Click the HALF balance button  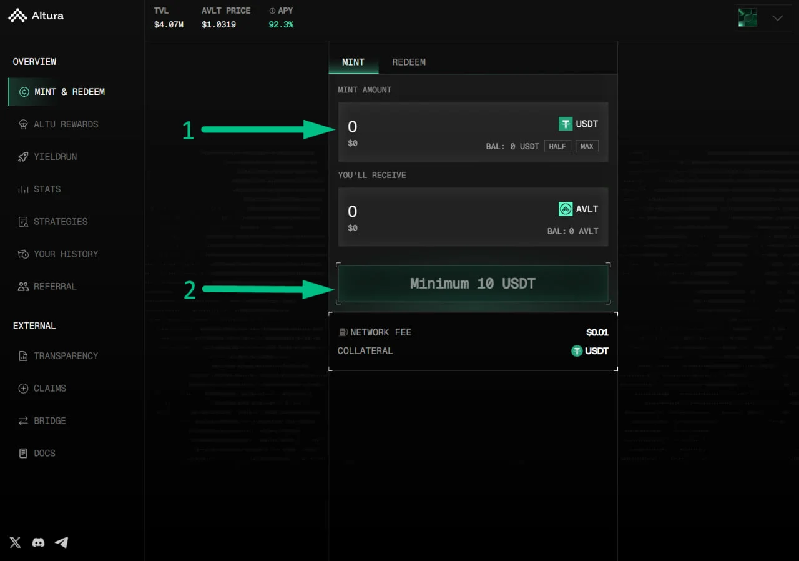tap(557, 146)
